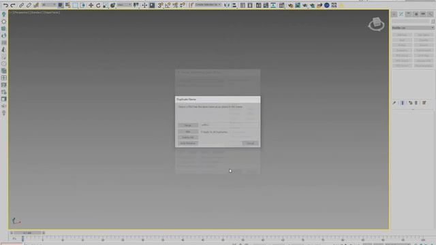Viewport: 436px width, 245px height.
Task: Activate the Select and Move tool
Action: [x=91, y=5]
